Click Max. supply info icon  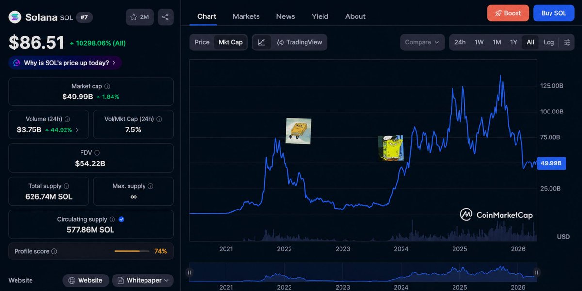tap(150, 186)
